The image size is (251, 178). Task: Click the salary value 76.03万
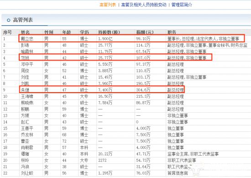tap(143, 173)
